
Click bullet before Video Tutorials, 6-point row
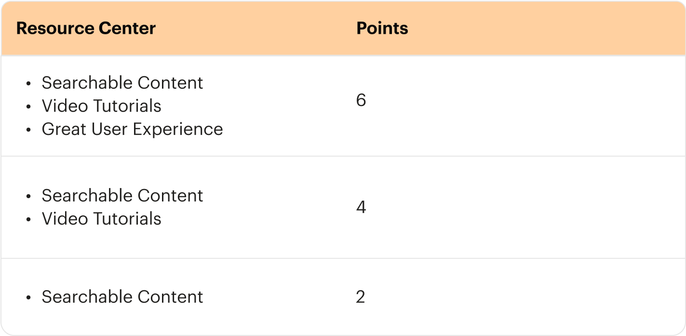[29, 107]
